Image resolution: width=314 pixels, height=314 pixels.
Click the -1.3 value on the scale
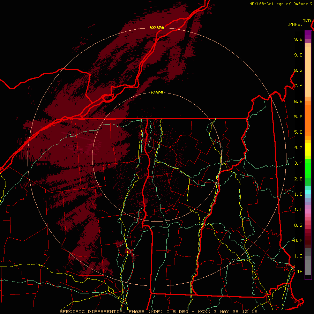coord(297,256)
